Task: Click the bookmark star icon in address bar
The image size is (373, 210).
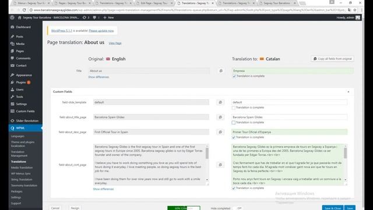Action: (x=355, y=10)
